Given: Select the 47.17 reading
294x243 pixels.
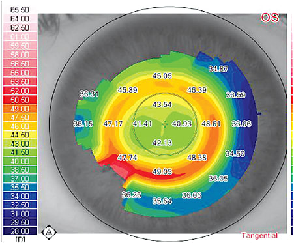Looking at the screenshot, I should coord(113,124).
